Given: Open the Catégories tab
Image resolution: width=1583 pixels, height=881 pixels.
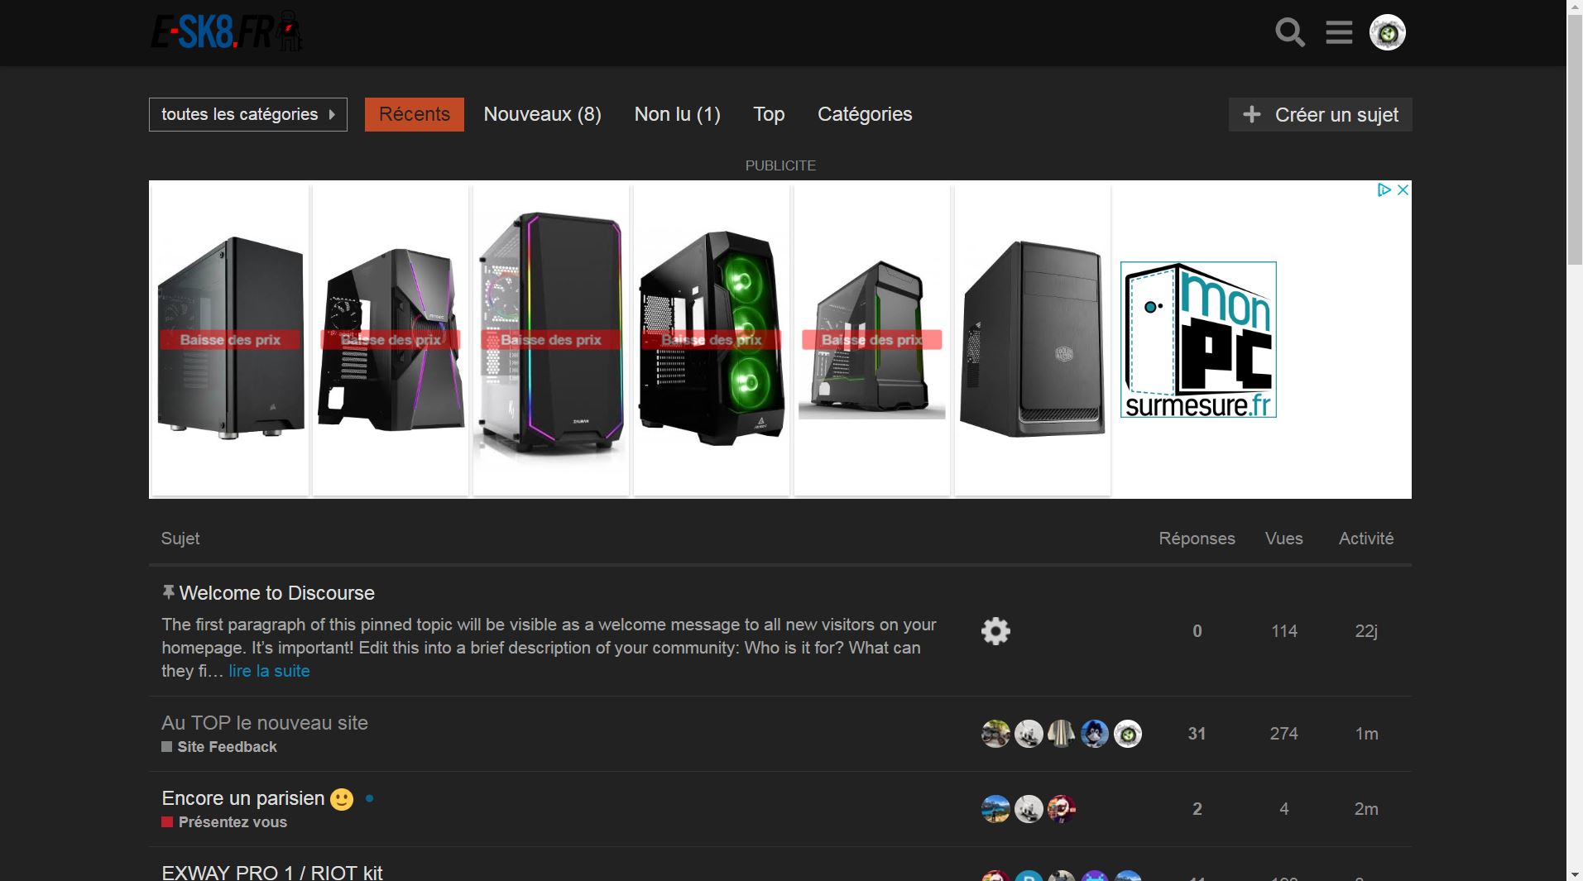Looking at the screenshot, I should pos(865,114).
